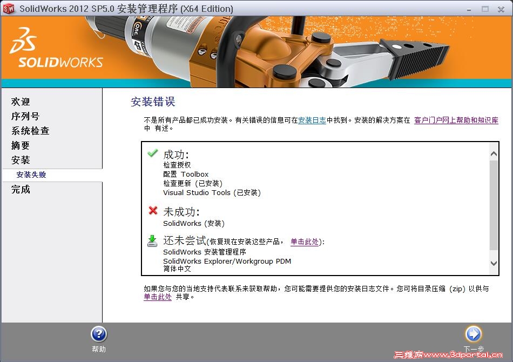Click the results list scroll down arrow

pos(494,263)
